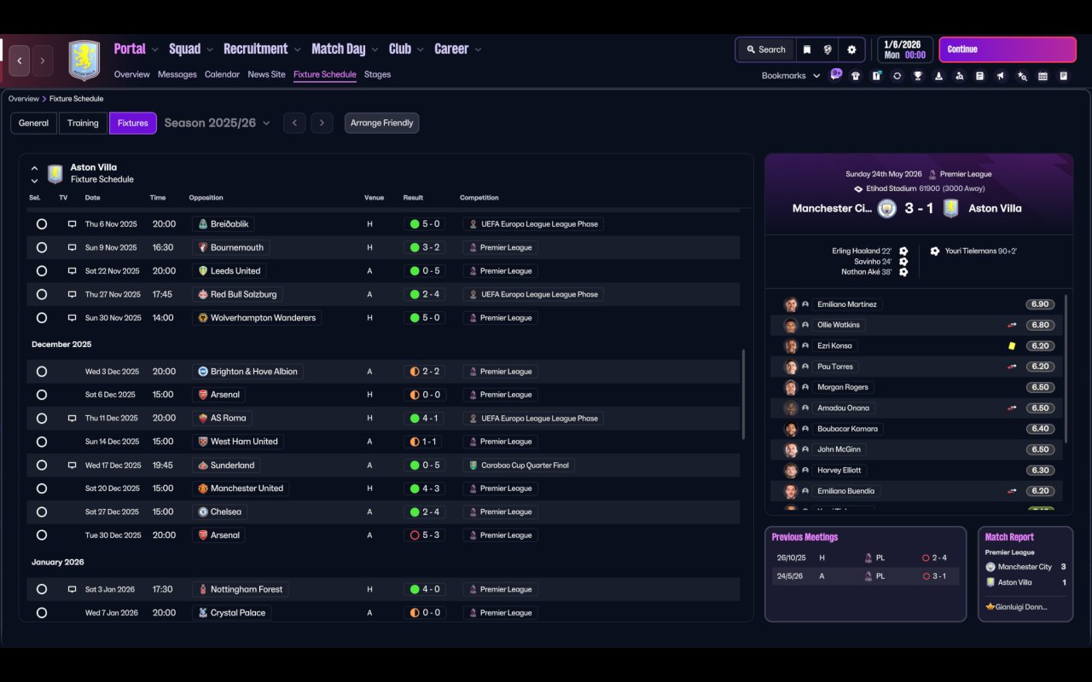
Task: Open the Season 2025/26 dropdown
Action: pyautogui.click(x=218, y=123)
